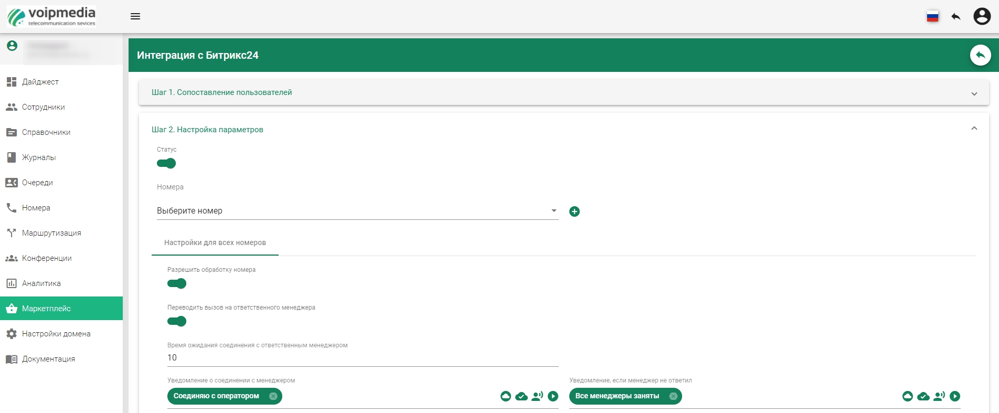Open the Сотрудники people icon
Viewport: 999px width, 413px height.
[x=12, y=107]
